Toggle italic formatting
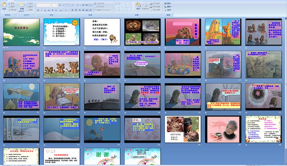Screen dimensions: 287x166 click(x=41, y=10)
